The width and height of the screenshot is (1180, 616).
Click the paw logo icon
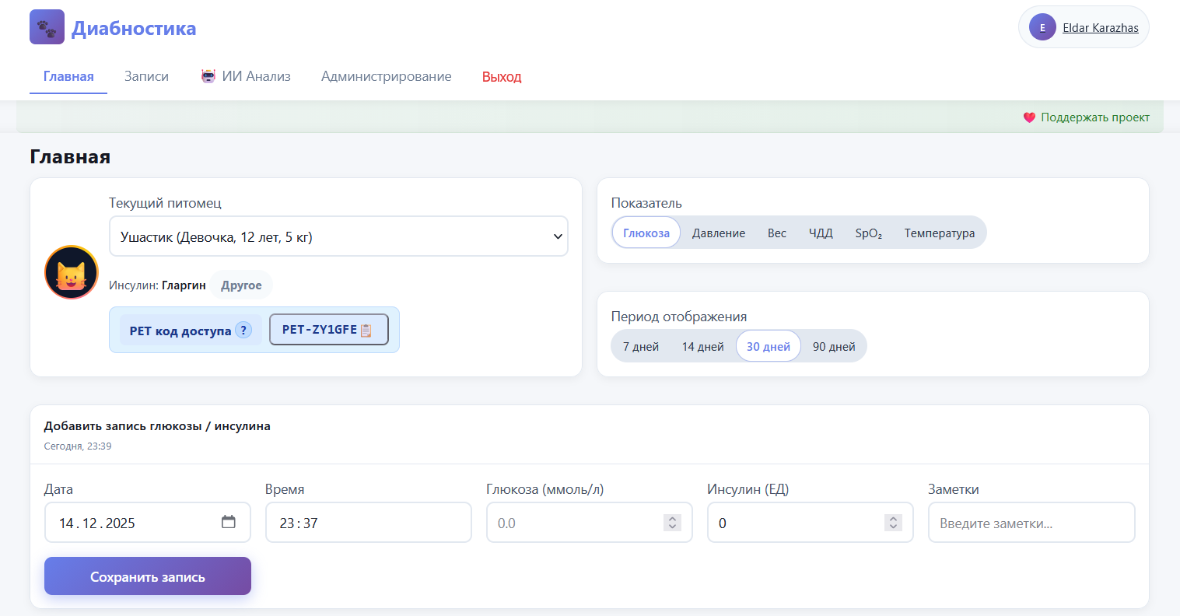47,27
